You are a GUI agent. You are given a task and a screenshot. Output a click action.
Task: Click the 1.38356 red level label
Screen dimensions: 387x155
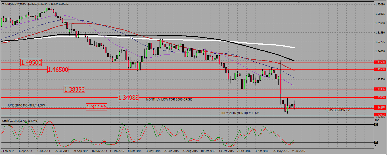[x=74, y=89]
